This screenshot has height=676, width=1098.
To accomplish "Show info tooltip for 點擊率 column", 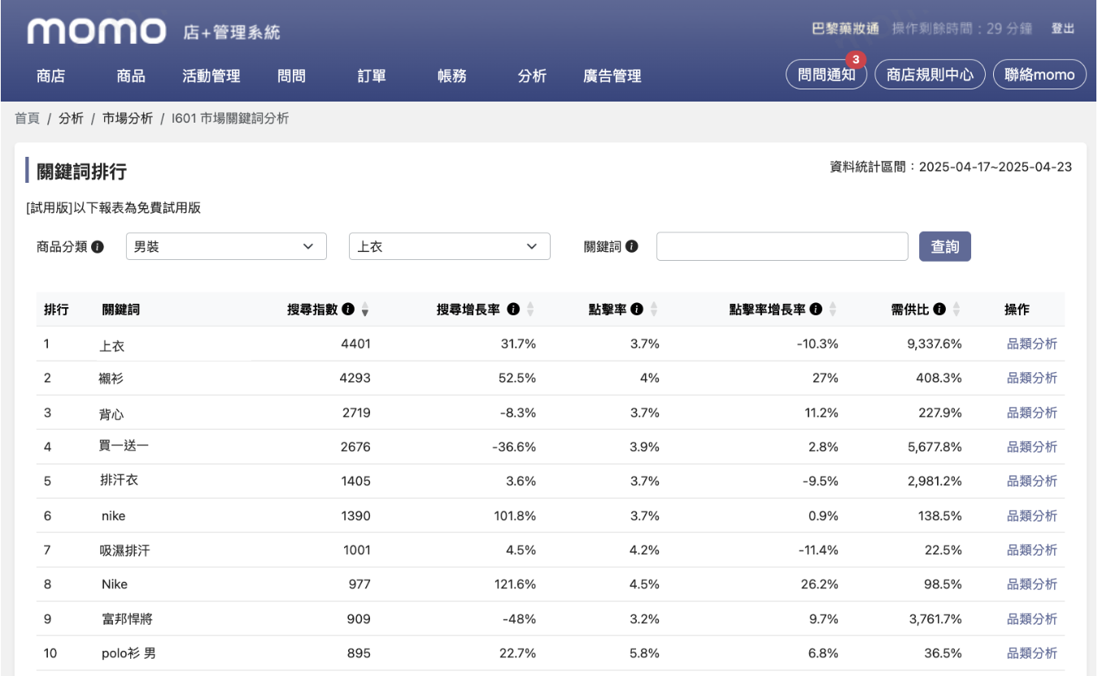I will pyautogui.click(x=637, y=310).
